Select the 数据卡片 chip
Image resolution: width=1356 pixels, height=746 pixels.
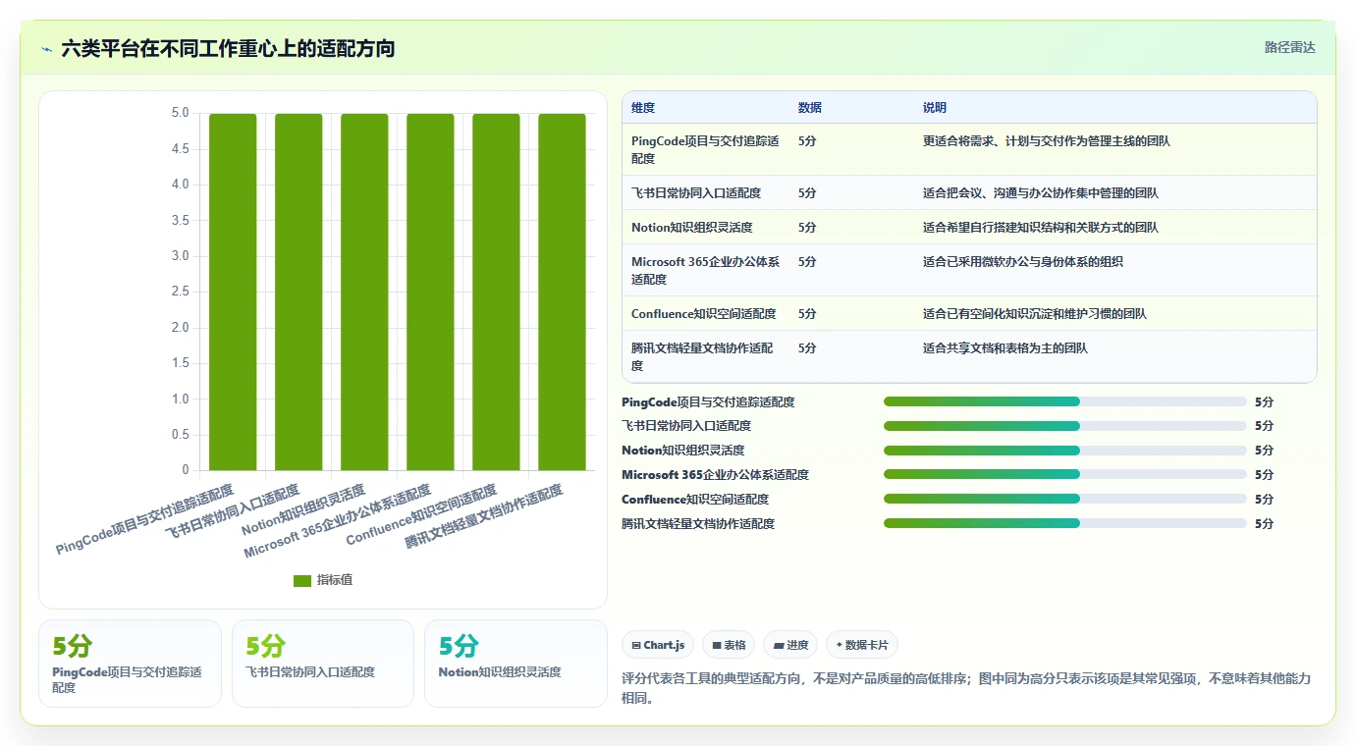pyautogui.click(x=862, y=645)
